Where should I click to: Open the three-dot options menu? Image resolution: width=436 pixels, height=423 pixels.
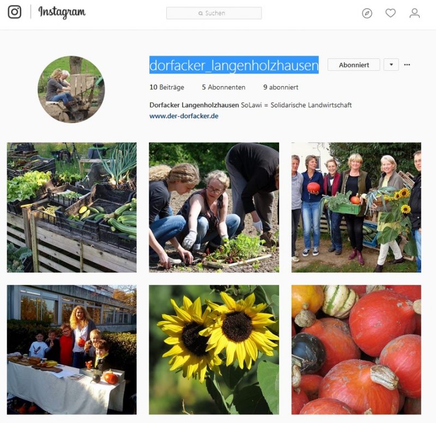[407, 64]
